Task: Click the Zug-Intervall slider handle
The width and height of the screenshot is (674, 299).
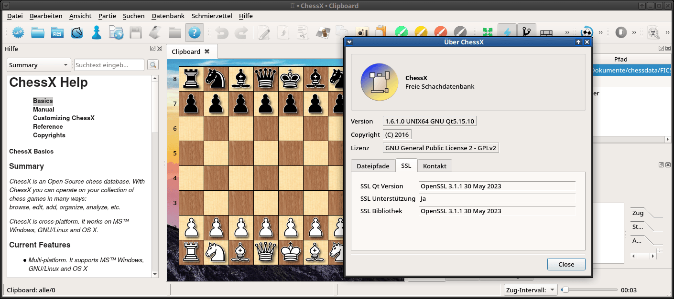Action: [x=565, y=289]
